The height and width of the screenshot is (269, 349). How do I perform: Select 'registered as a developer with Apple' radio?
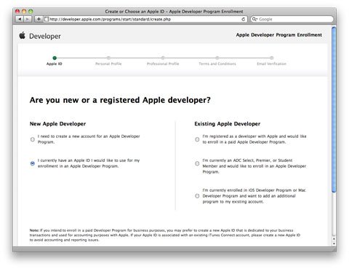click(x=197, y=139)
